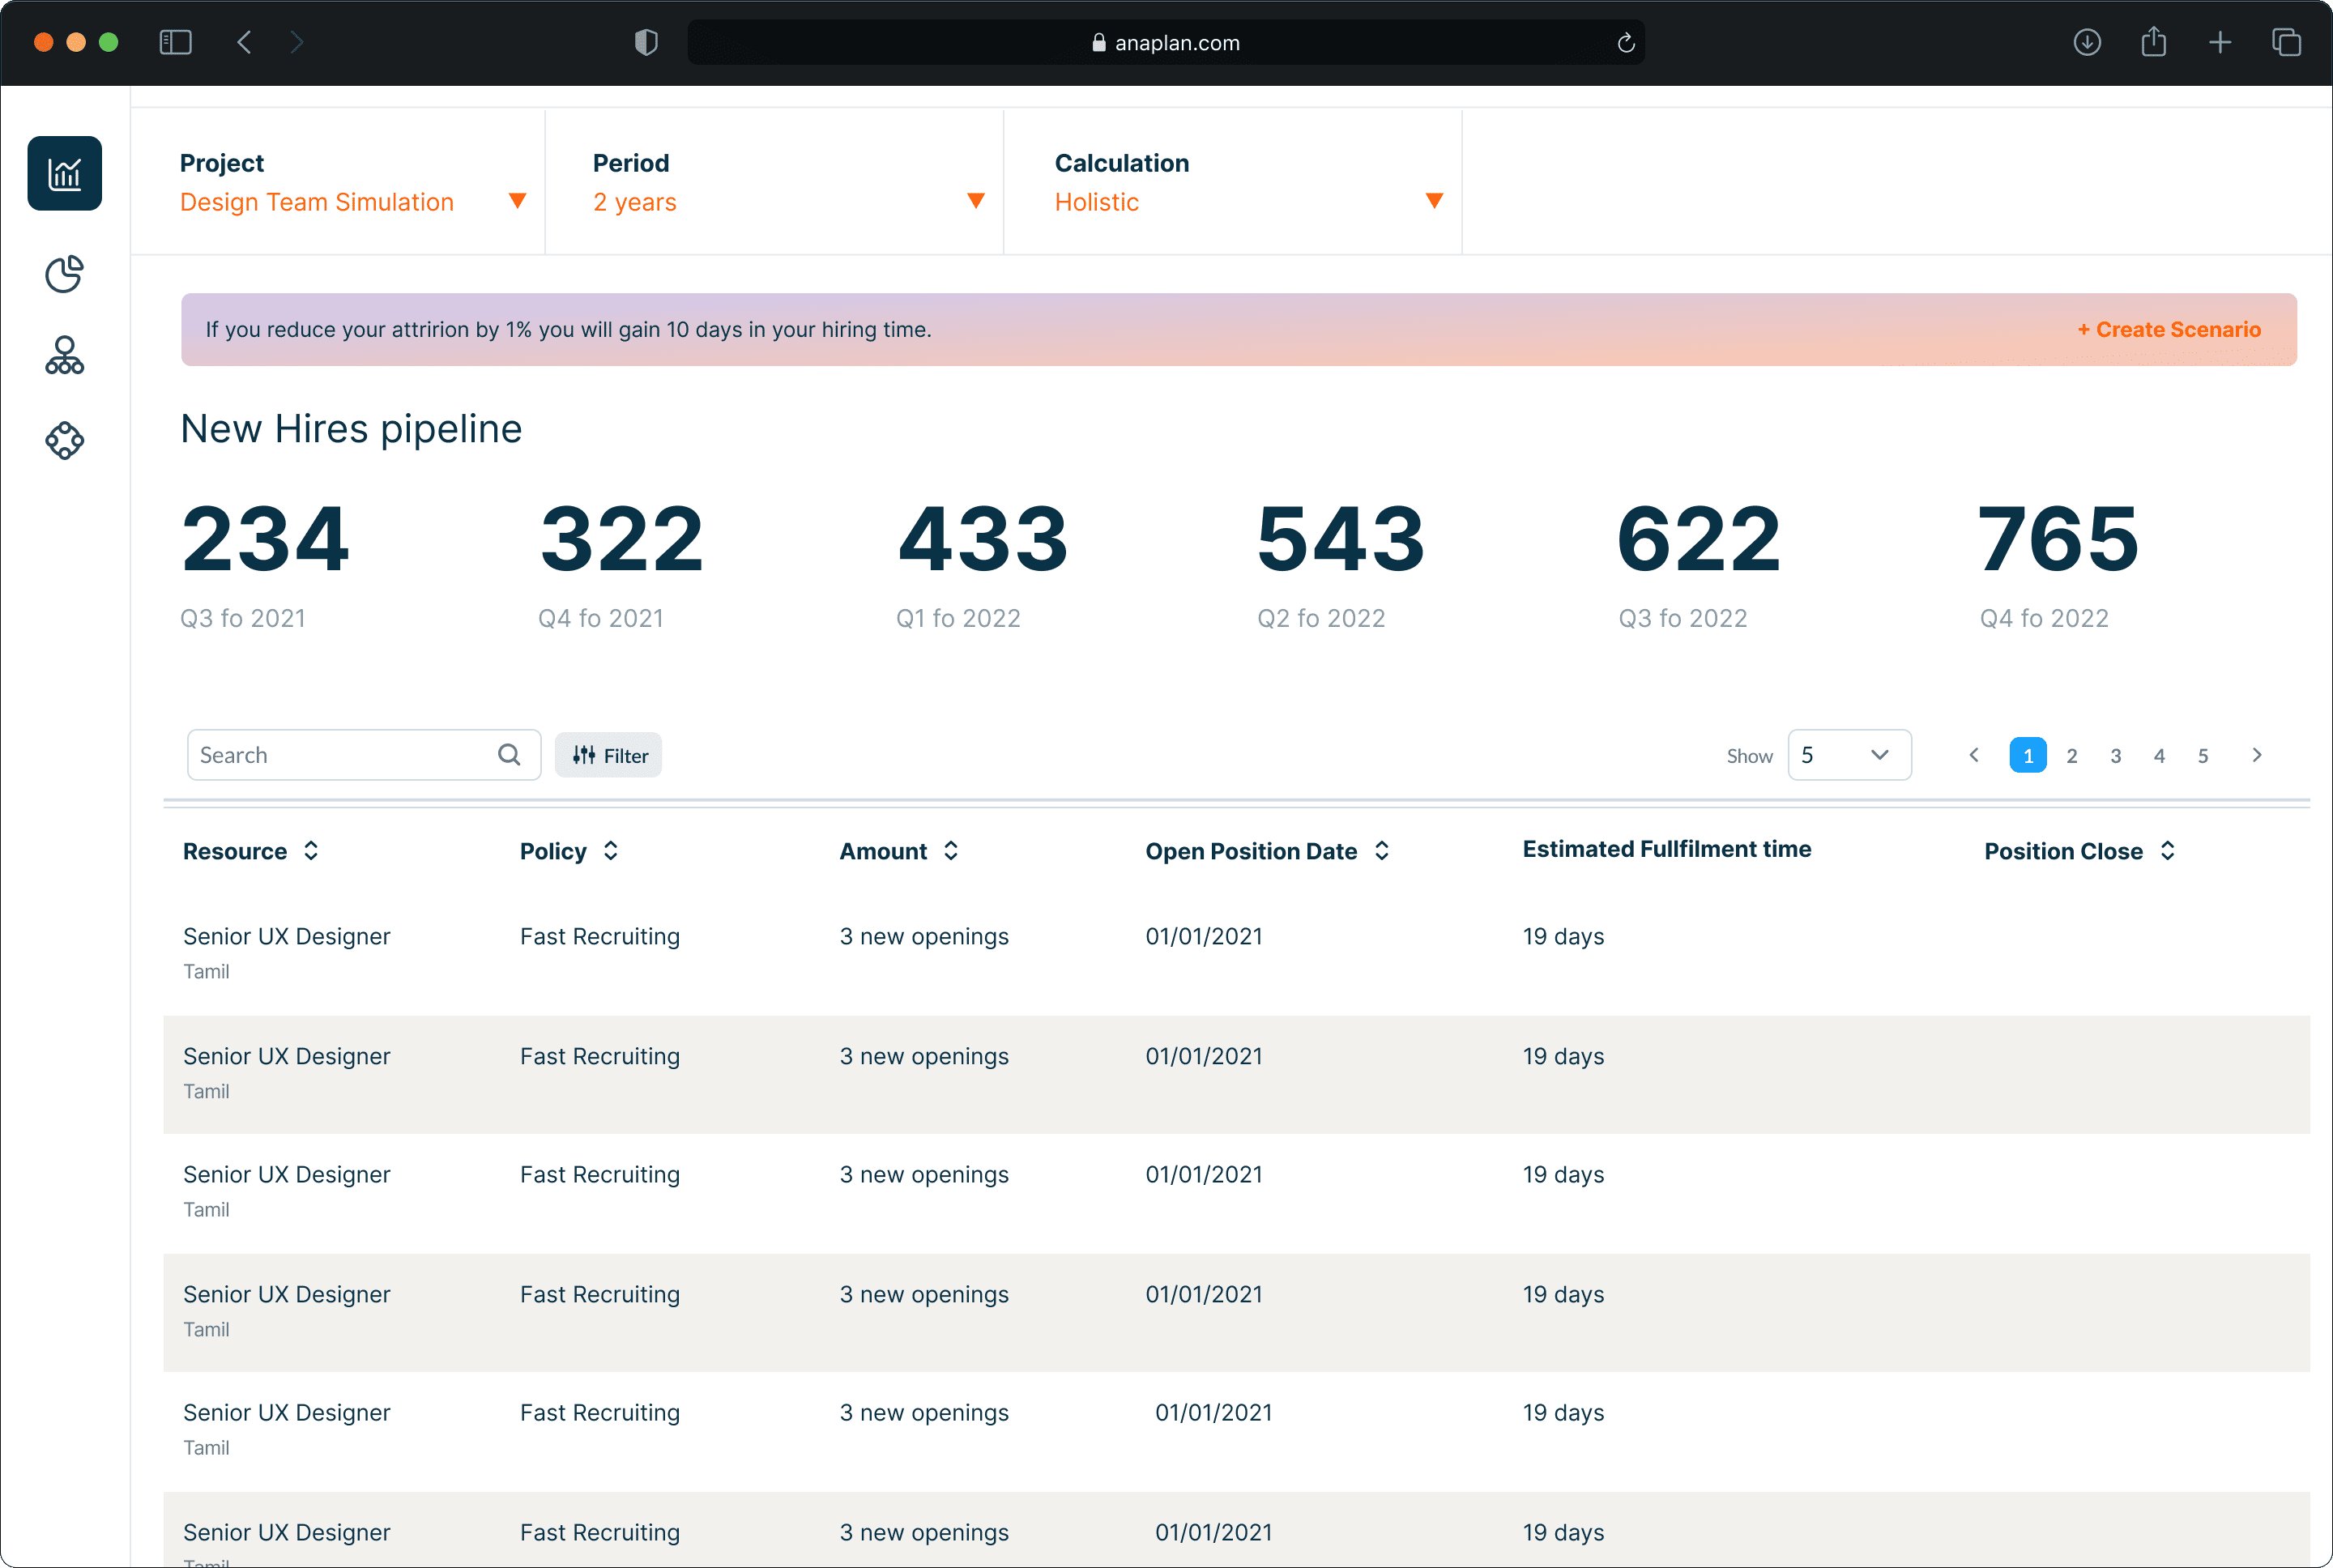2333x1568 pixels.
Task: Expand the Period dropdown
Action: click(976, 201)
